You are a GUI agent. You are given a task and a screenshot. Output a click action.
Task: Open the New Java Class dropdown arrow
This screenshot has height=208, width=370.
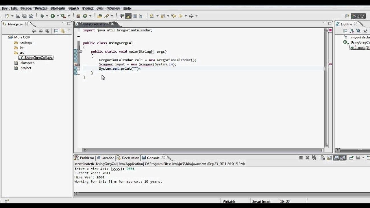pyautogui.click(x=90, y=16)
